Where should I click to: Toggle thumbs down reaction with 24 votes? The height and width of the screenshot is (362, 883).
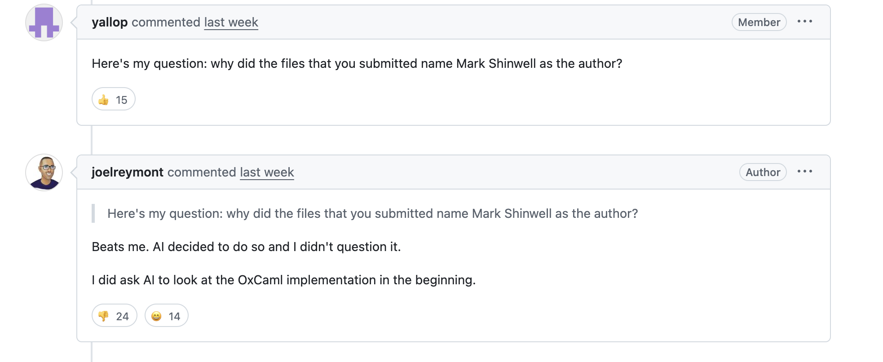click(x=114, y=316)
